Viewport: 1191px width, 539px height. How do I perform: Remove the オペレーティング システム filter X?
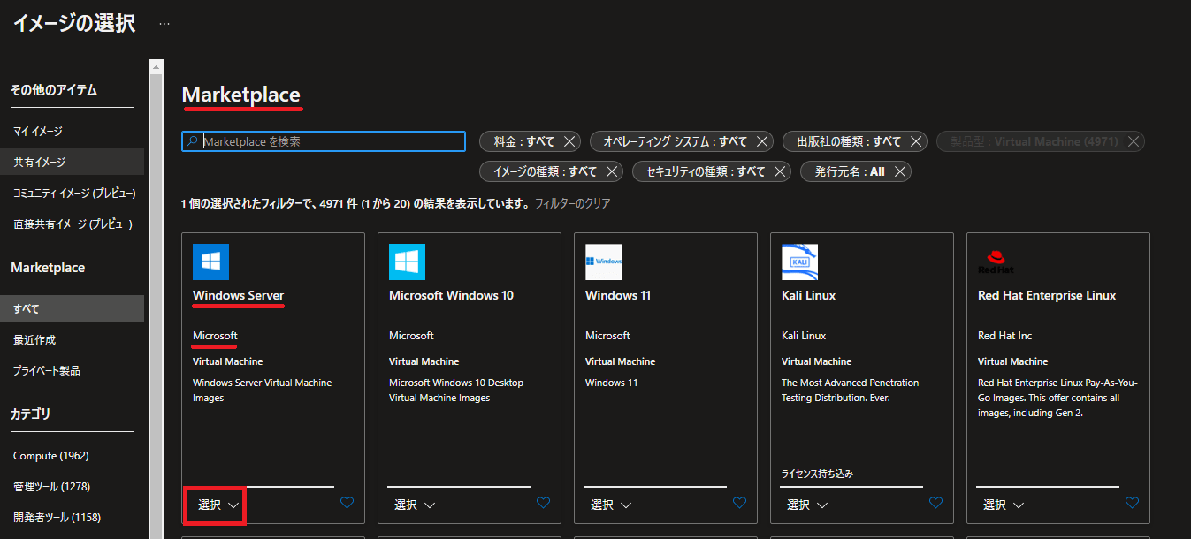click(x=762, y=141)
